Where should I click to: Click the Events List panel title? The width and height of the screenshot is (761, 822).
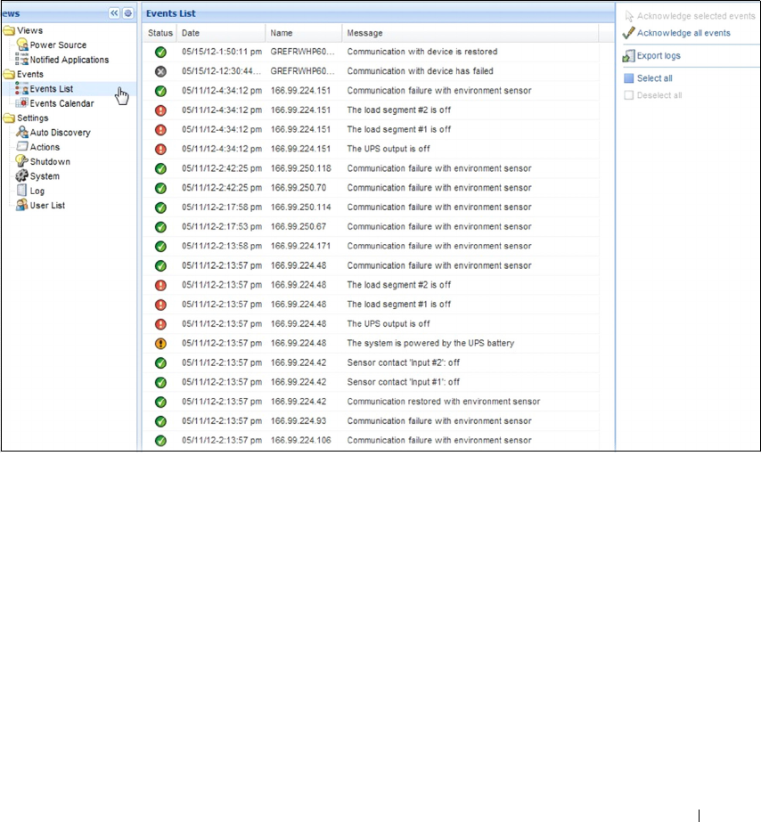tap(171, 13)
